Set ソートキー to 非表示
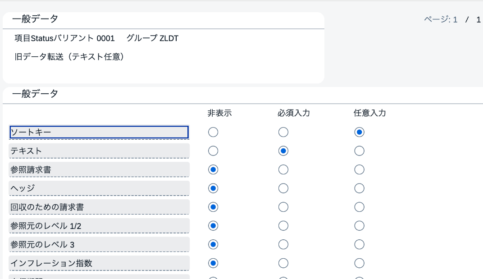This screenshot has width=483, height=279. pyautogui.click(x=213, y=132)
